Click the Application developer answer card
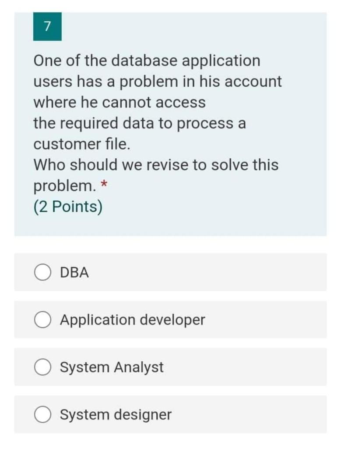Image resolution: width=341 pixels, height=449 pixels. pos(171,320)
